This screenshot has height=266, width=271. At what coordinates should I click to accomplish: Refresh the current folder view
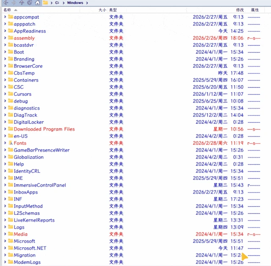pos(30,3)
